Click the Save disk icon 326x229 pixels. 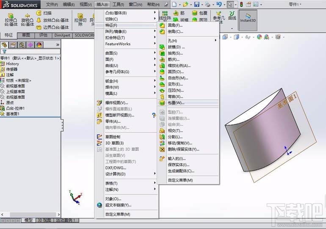point(197,4)
